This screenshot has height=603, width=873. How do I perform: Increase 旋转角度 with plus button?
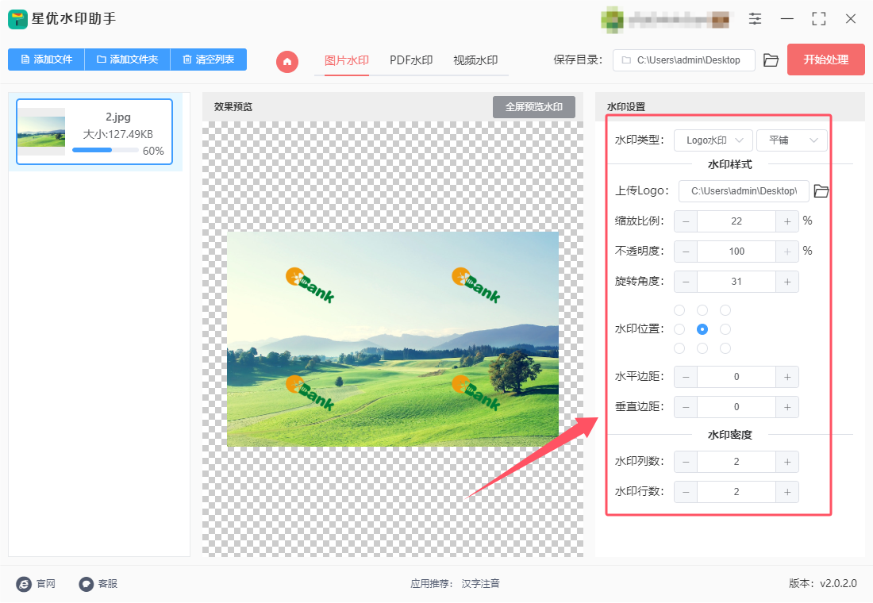point(787,282)
